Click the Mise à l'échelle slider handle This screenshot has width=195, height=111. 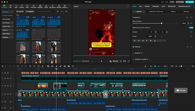click(162, 23)
